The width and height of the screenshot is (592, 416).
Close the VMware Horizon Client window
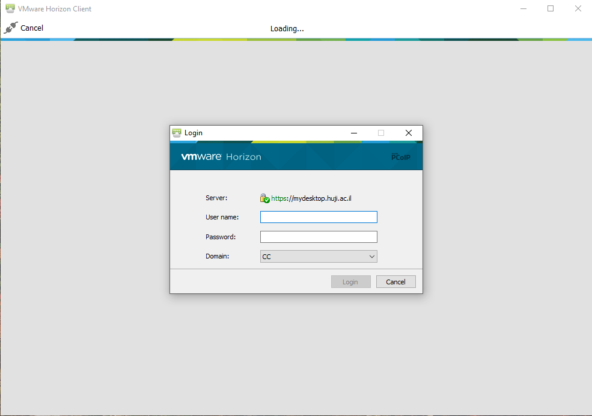[x=578, y=8]
